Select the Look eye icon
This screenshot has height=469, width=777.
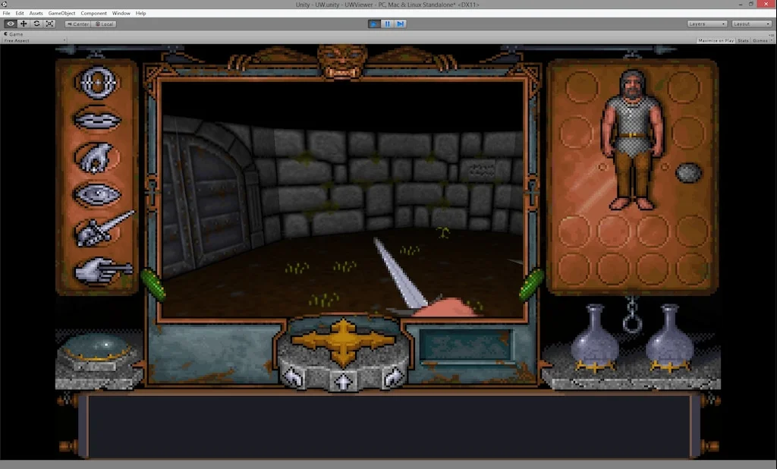tap(97, 194)
